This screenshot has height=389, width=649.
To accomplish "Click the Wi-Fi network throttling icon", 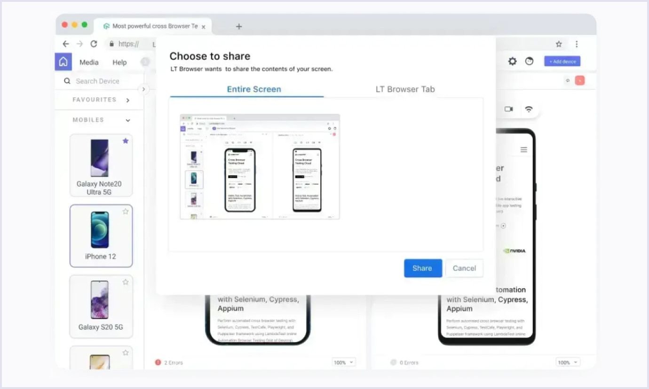I will pos(529,109).
